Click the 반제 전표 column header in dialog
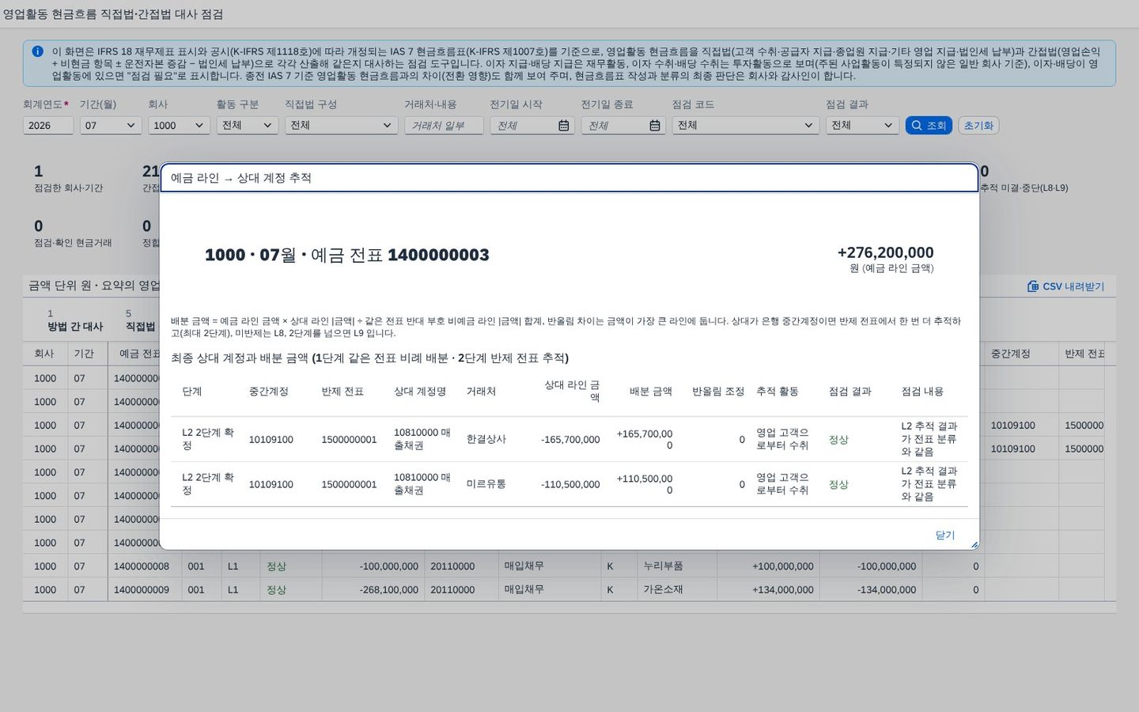The height and width of the screenshot is (712, 1139). [342, 392]
